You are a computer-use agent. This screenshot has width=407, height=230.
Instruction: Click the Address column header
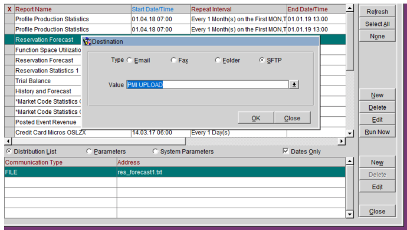point(231,162)
